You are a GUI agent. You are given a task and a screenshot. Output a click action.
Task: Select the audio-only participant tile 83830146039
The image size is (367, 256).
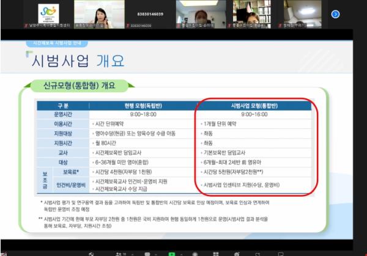[149, 13]
